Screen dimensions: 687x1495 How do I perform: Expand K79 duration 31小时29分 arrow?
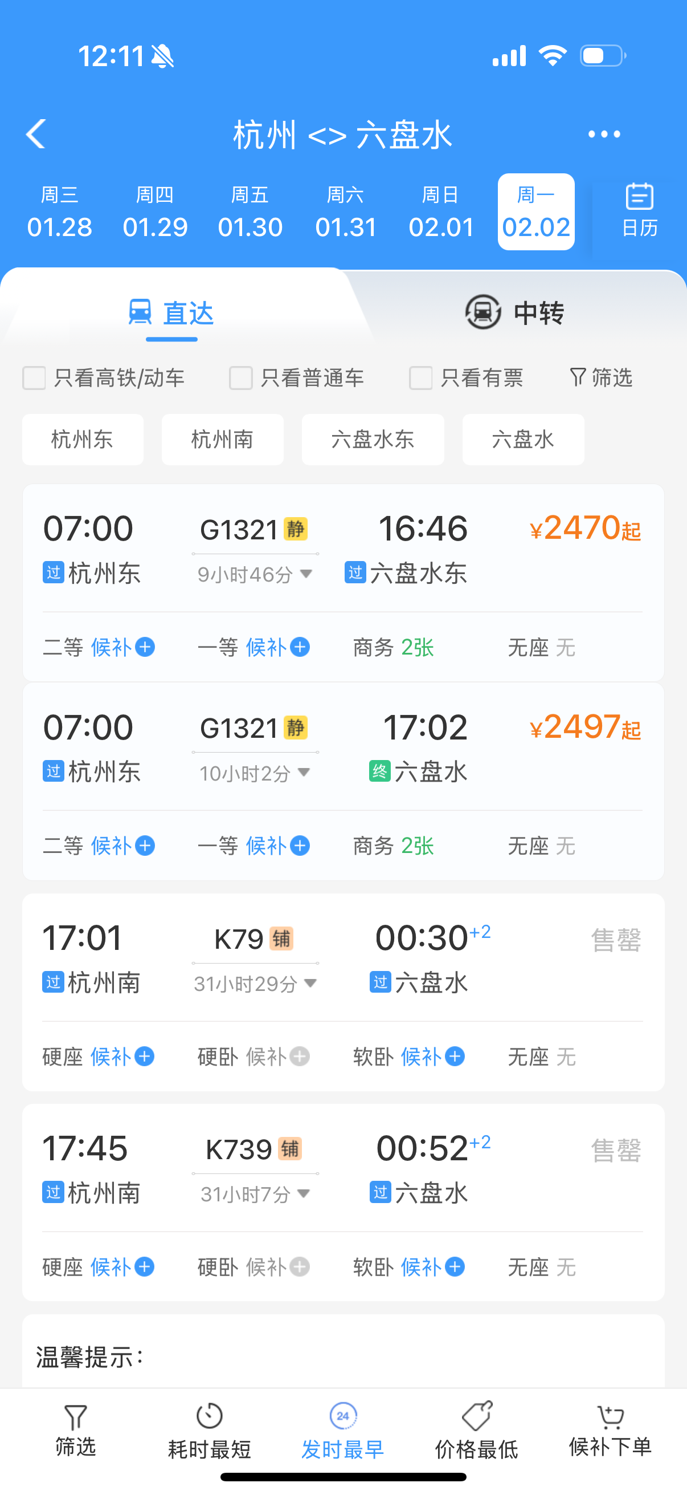310,982
